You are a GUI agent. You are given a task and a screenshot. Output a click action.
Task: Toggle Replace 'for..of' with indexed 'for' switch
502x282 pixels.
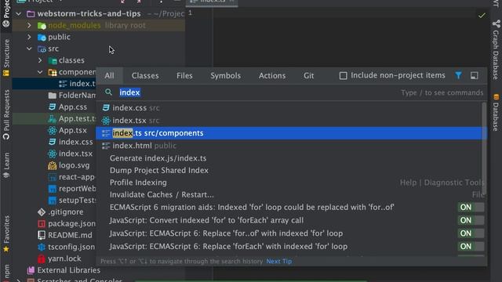pyautogui.click(x=471, y=233)
